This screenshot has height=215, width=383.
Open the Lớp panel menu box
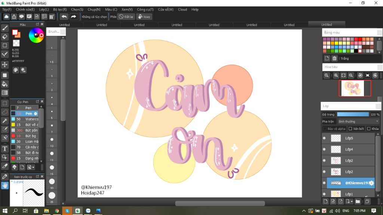pos(378,106)
